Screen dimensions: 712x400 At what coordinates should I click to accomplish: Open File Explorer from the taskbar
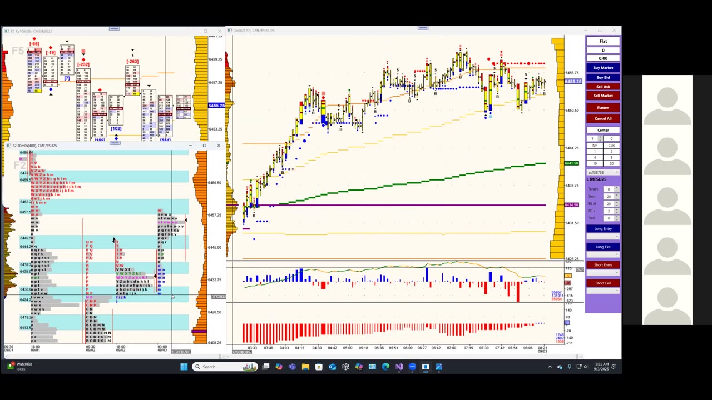point(305,367)
